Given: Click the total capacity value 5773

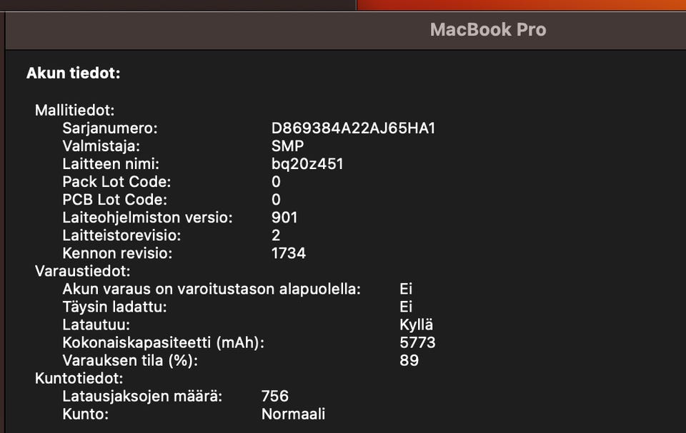Looking at the screenshot, I should pyautogui.click(x=417, y=342).
